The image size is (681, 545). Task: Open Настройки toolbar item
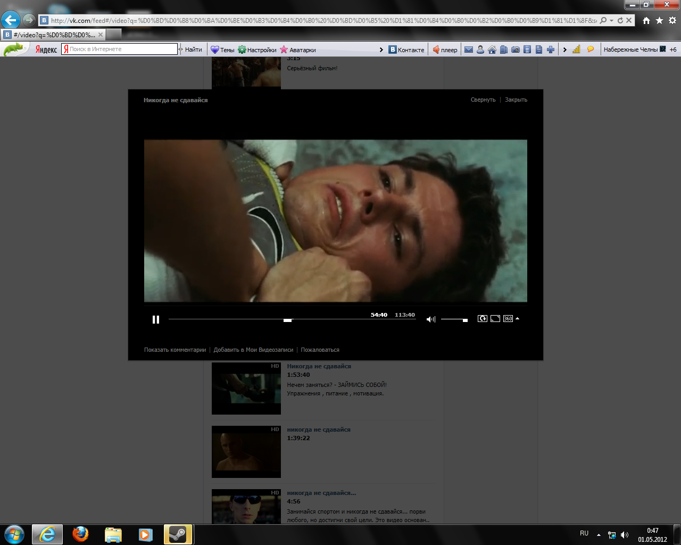257,49
